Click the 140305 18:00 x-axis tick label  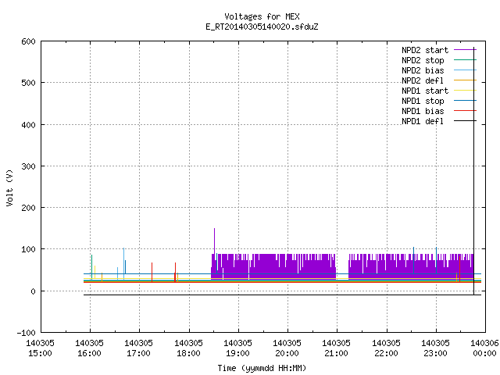point(188,348)
